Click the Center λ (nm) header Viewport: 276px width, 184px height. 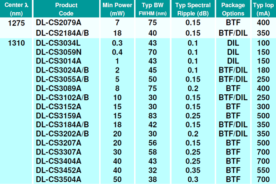coord(16,9)
